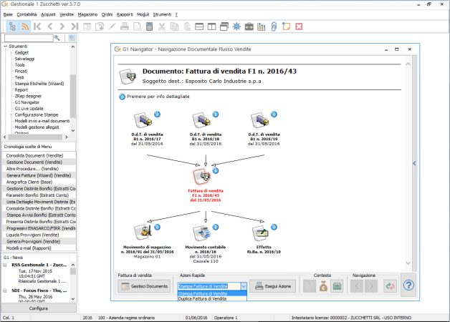Choose Duplica Fattura di Vendita option
Screen dimensions: 450x322
pyautogui.click(x=212, y=298)
